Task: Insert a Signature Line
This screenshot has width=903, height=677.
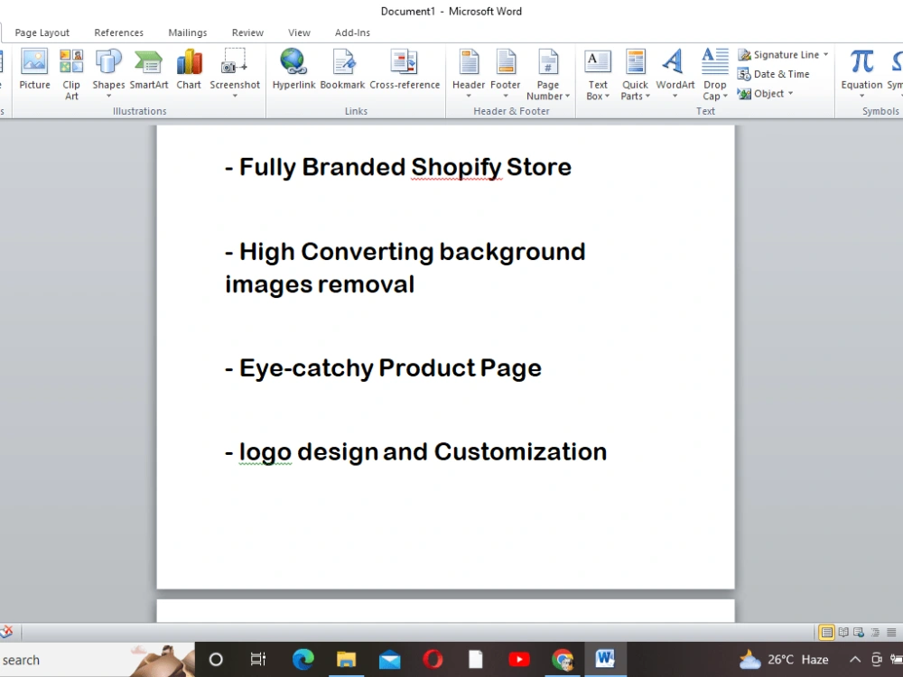Action: [778, 55]
